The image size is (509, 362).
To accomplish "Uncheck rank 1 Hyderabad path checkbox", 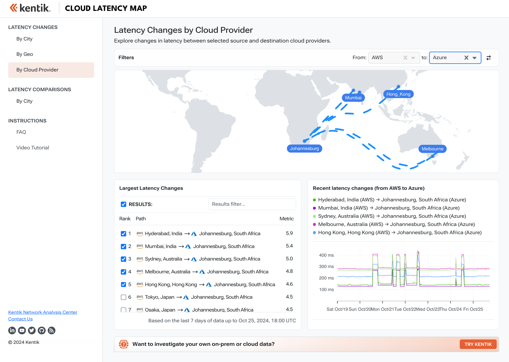I will (x=123, y=234).
